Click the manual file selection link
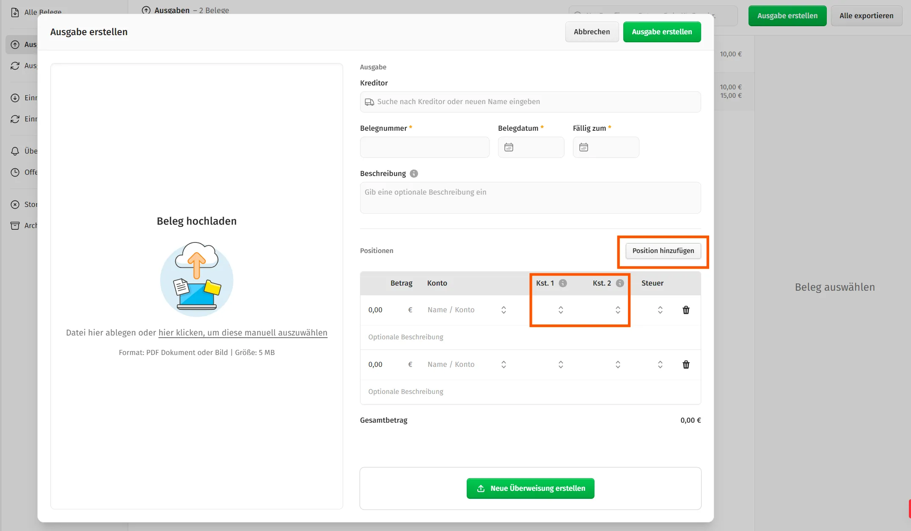Viewport: 911px width, 531px height. click(242, 333)
